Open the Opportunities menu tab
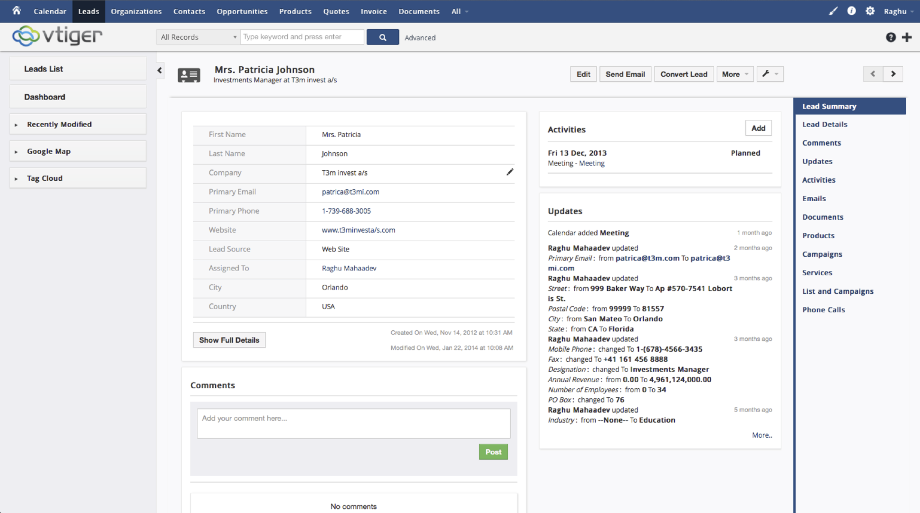 coord(242,11)
